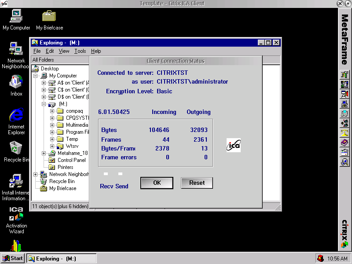This screenshot has height=264, width=352.
Task: Open the Edit menu
Action: pyautogui.click(x=50, y=51)
